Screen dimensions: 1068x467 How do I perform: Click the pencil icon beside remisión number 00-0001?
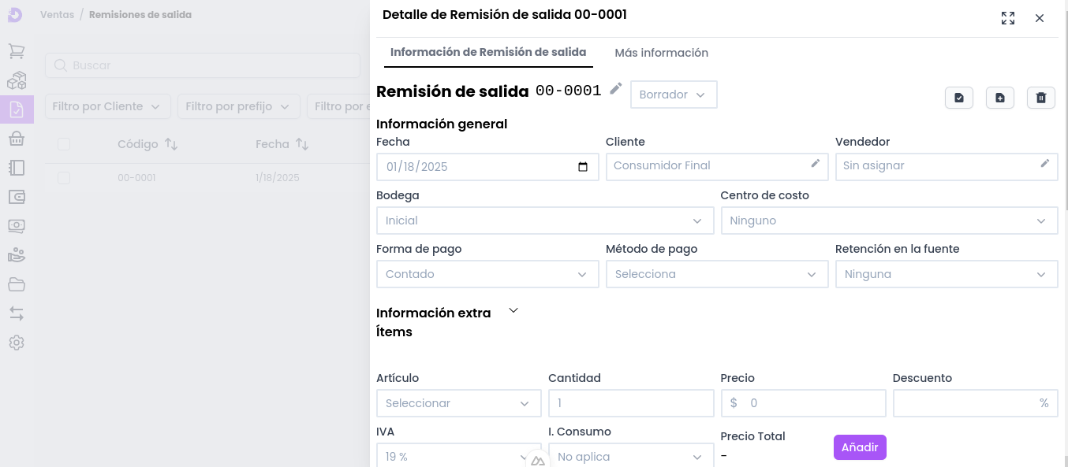(x=616, y=89)
